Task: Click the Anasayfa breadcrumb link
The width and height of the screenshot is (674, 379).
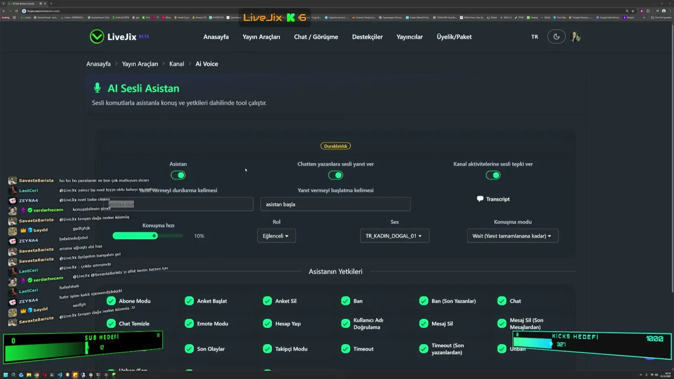Action: pos(98,64)
